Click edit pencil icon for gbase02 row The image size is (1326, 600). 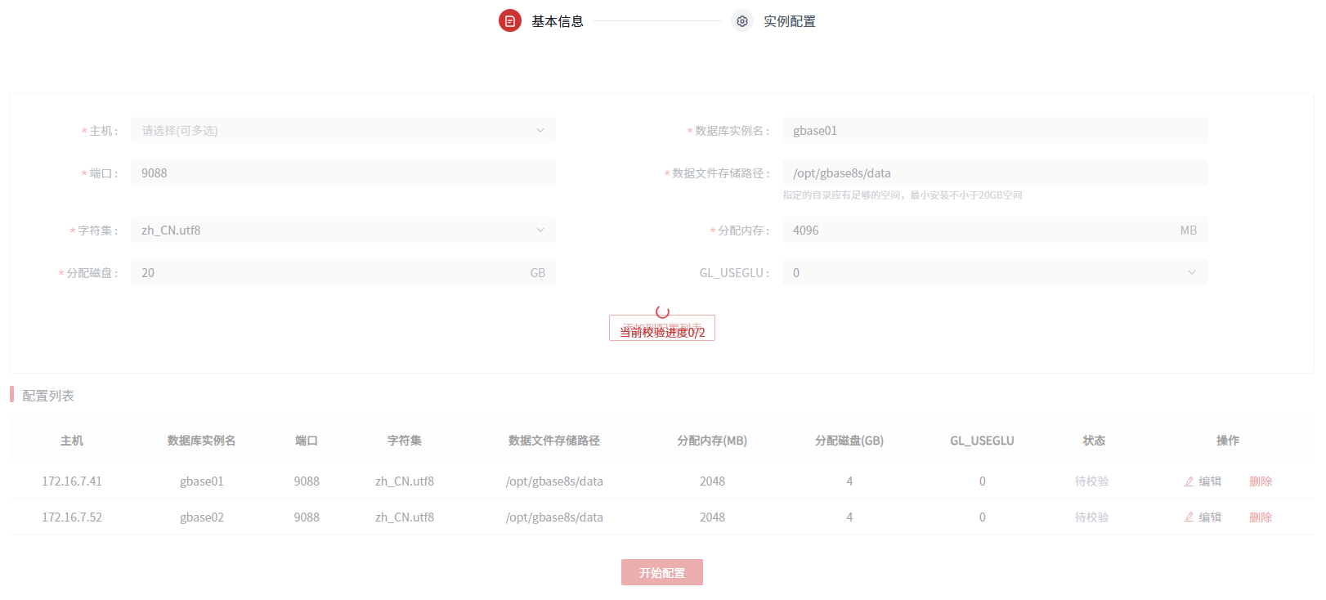[x=1189, y=517]
